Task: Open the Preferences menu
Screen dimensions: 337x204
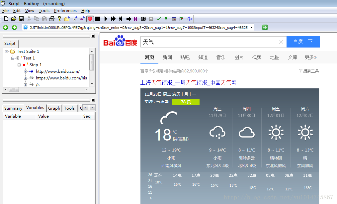Action: click(65, 11)
